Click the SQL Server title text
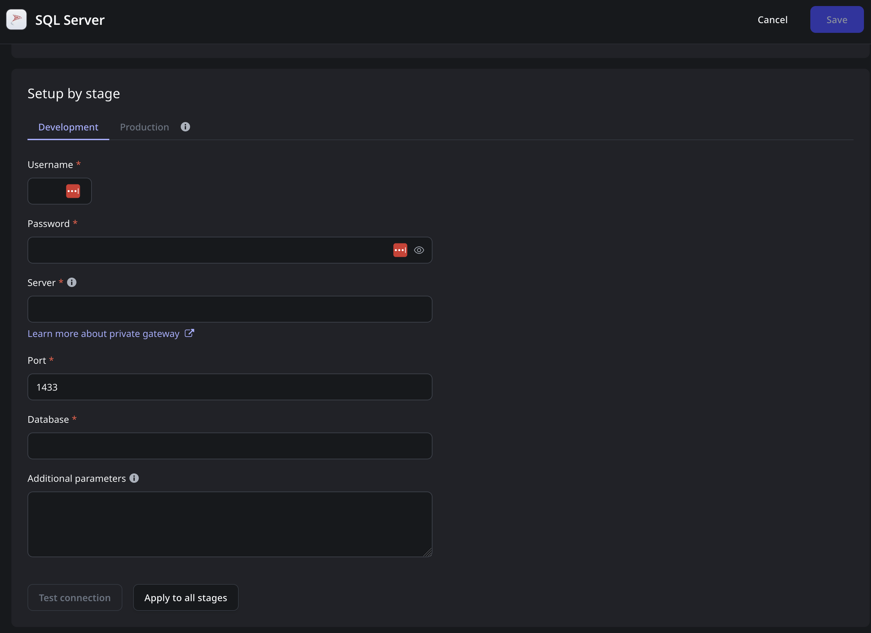 pos(70,20)
